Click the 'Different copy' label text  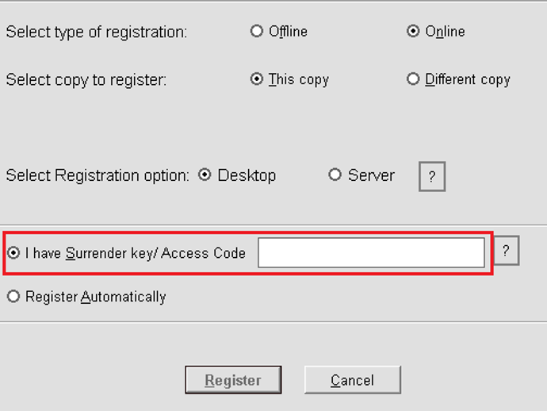(x=468, y=80)
